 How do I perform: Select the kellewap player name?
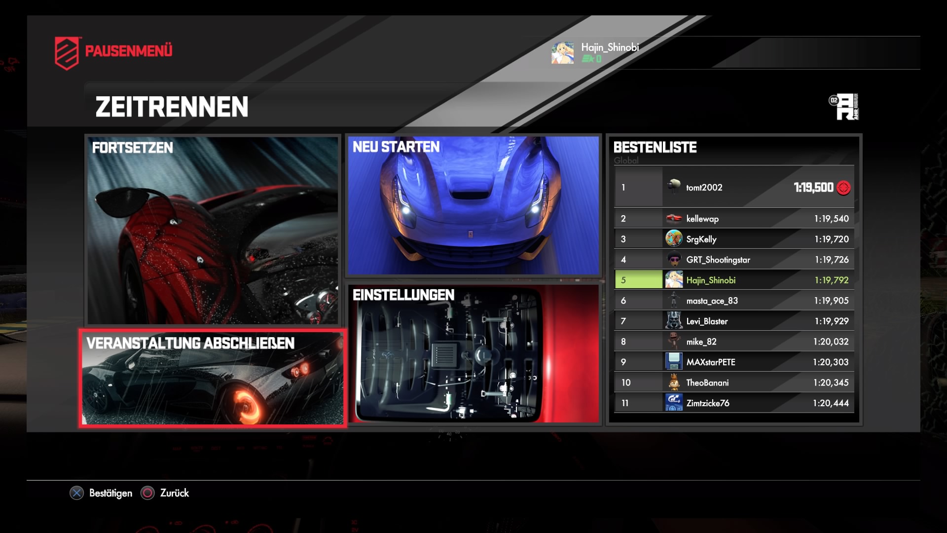click(702, 219)
